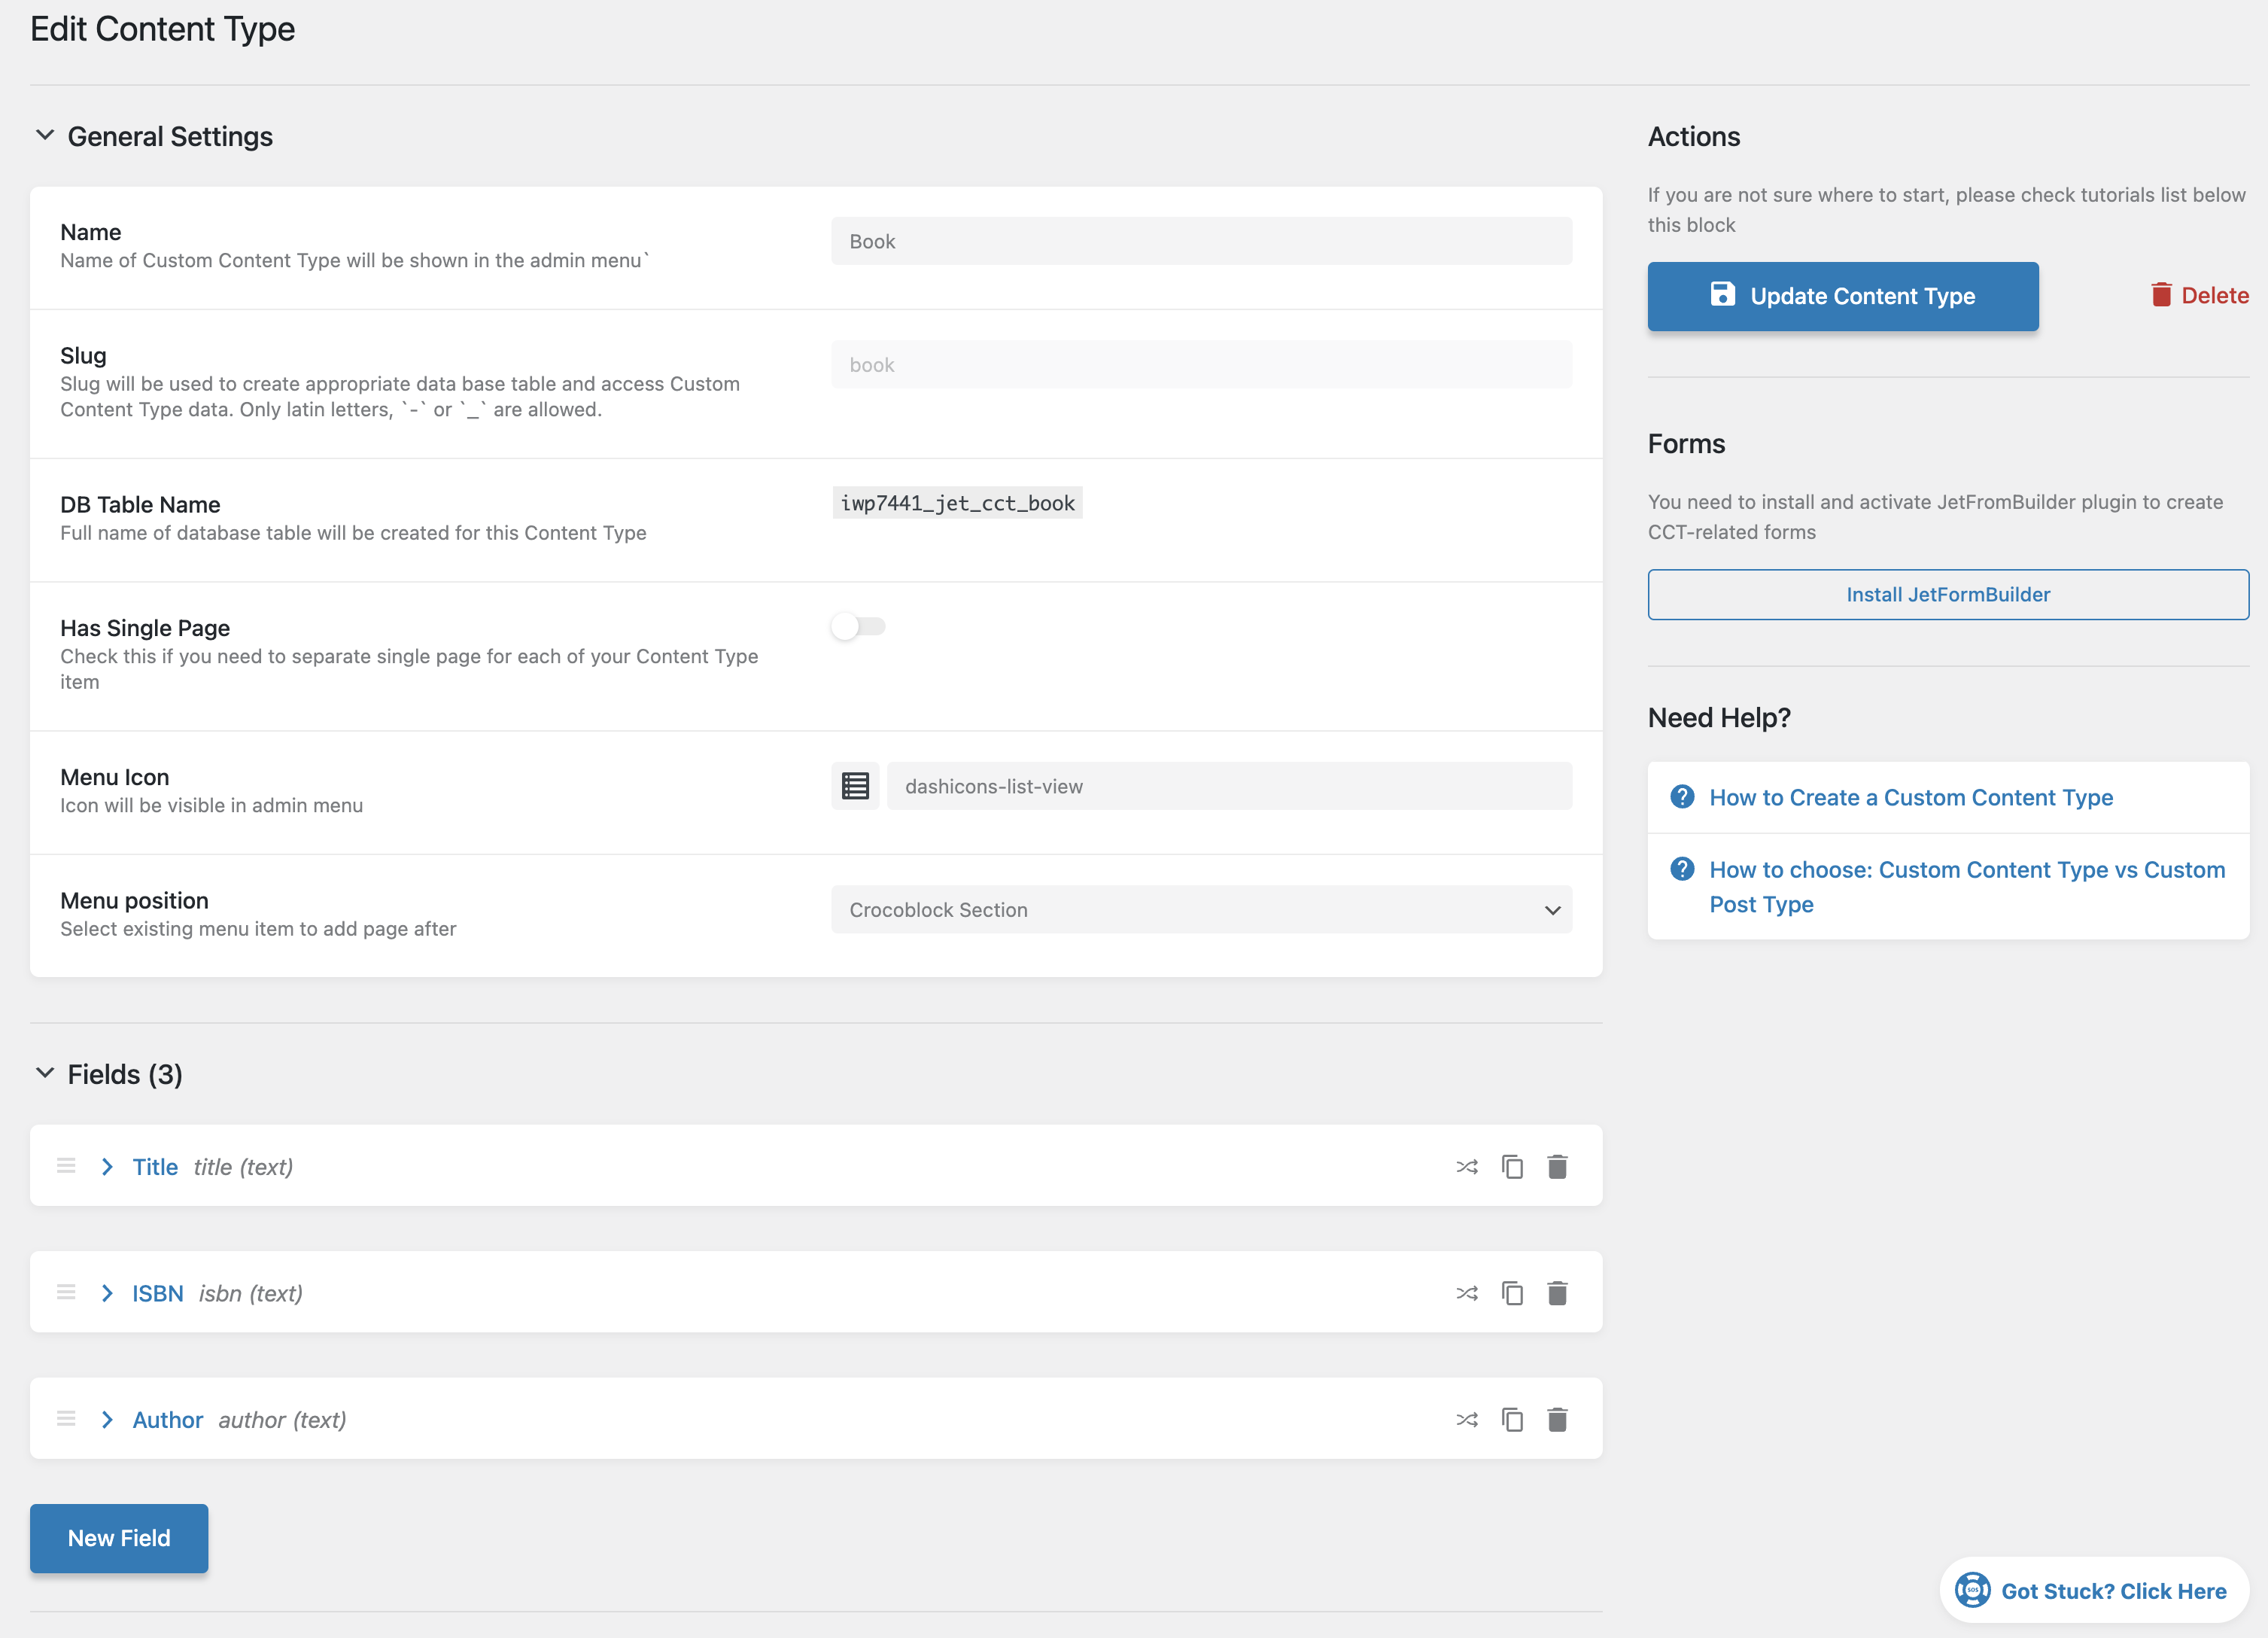Screen dimensions: 2268x1638
Task: Open How to Create a Custom Content Type
Action: coord(1910,797)
